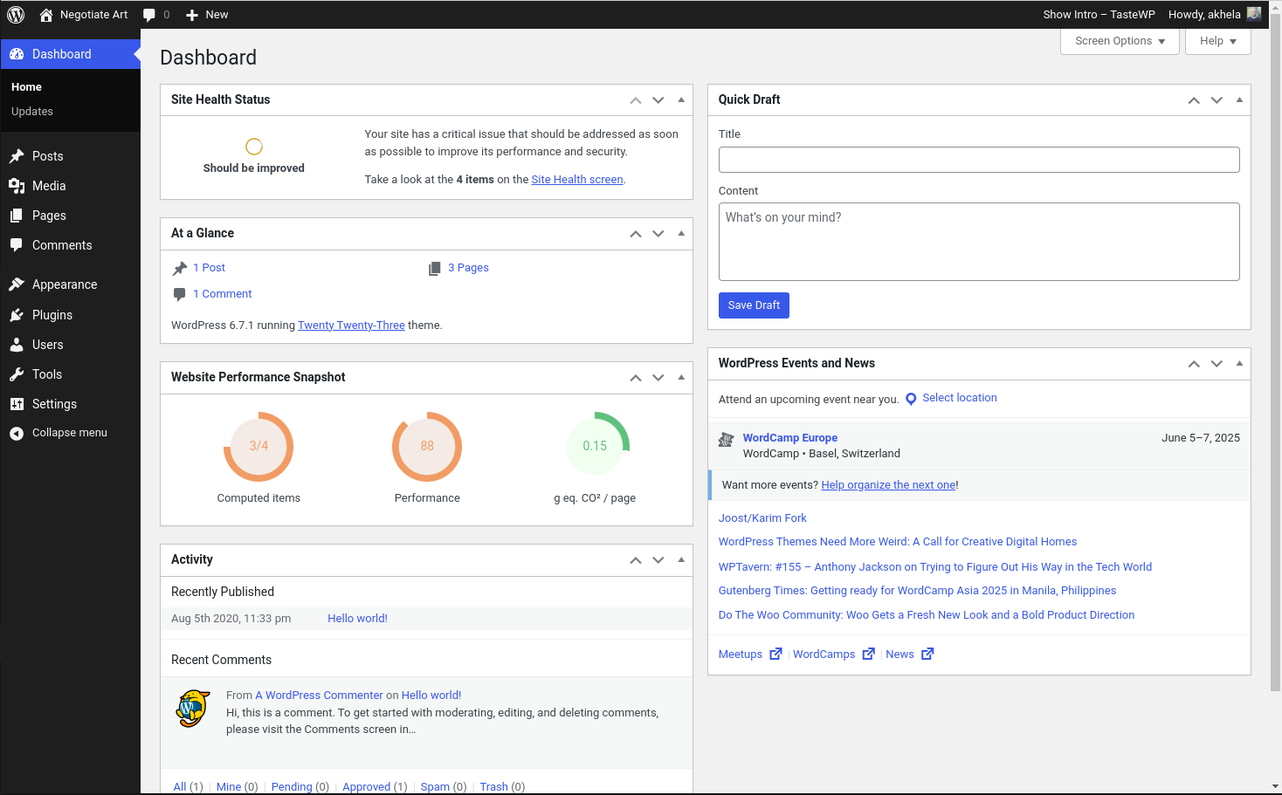Click the Quick Draft Title field
The width and height of the screenshot is (1282, 795).
978,160
